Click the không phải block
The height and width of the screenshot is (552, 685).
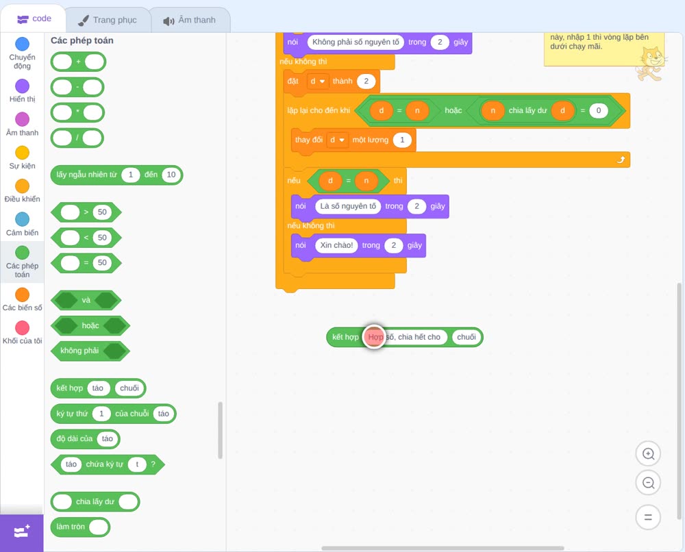point(90,351)
